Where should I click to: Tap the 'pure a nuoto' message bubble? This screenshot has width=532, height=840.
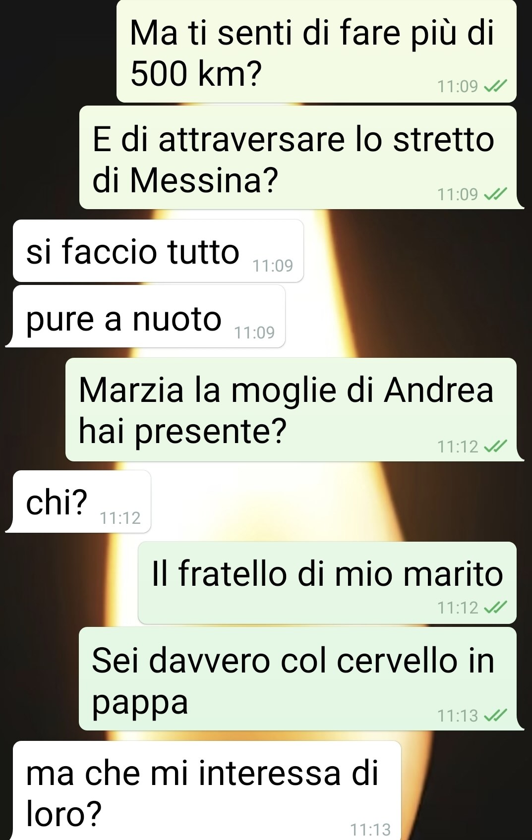[149, 316]
